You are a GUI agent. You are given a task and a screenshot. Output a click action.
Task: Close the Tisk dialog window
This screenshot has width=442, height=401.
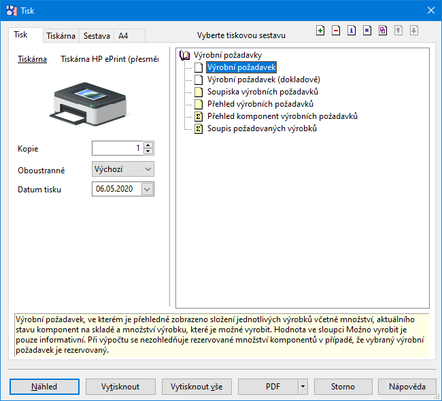click(430, 10)
